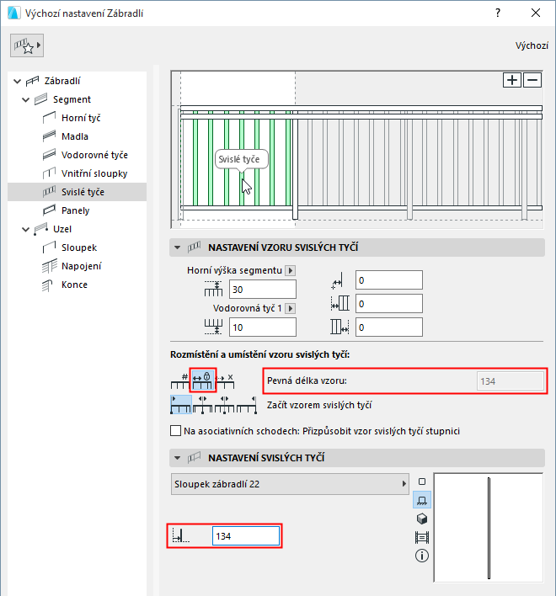The height and width of the screenshot is (596, 556).
Task: Zoom in the railing preview with plus button
Action: (x=512, y=80)
